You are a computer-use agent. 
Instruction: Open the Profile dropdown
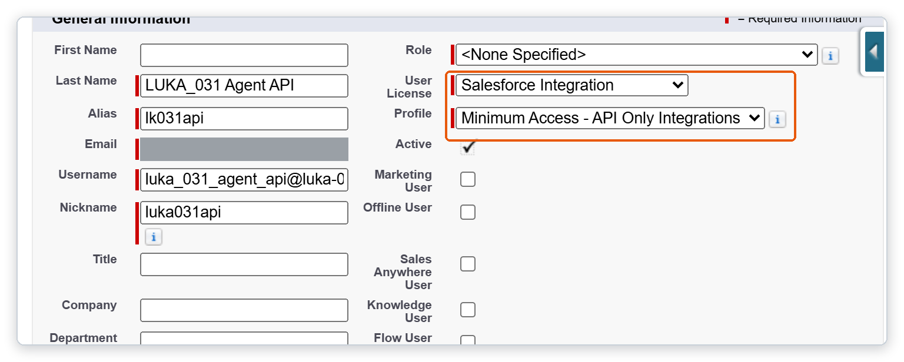click(x=610, y=118)
